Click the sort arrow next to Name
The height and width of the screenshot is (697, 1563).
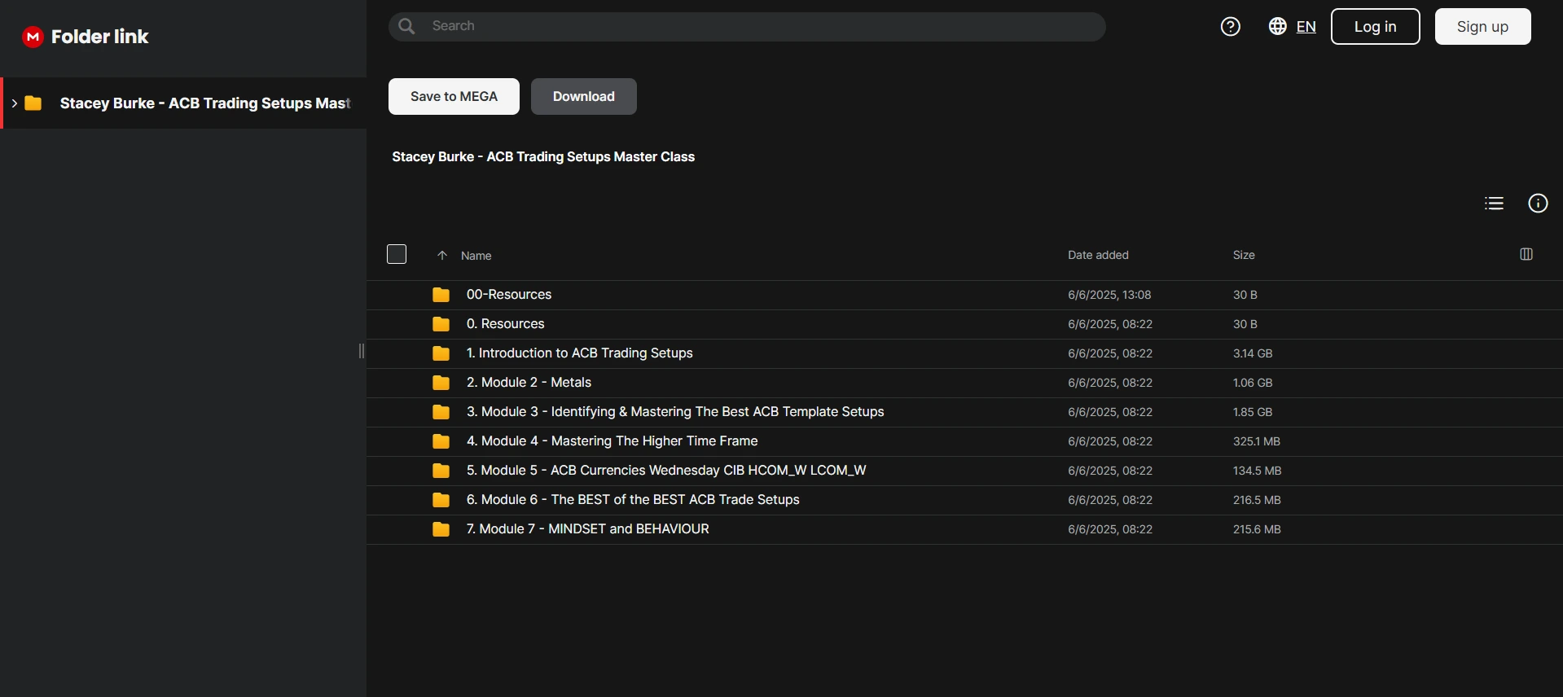tap(442, 256)
